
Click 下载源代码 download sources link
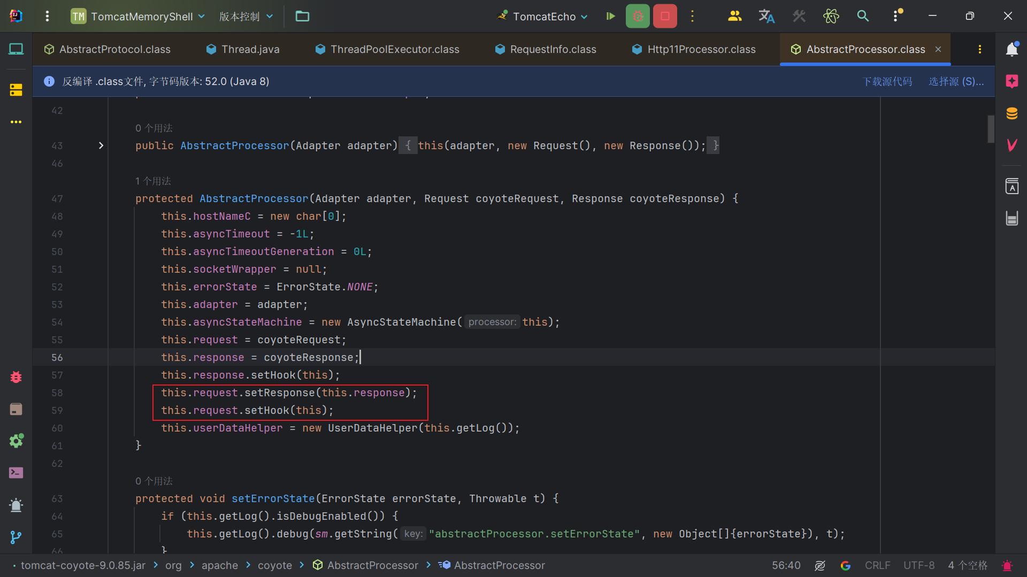(x=887, y=81)
